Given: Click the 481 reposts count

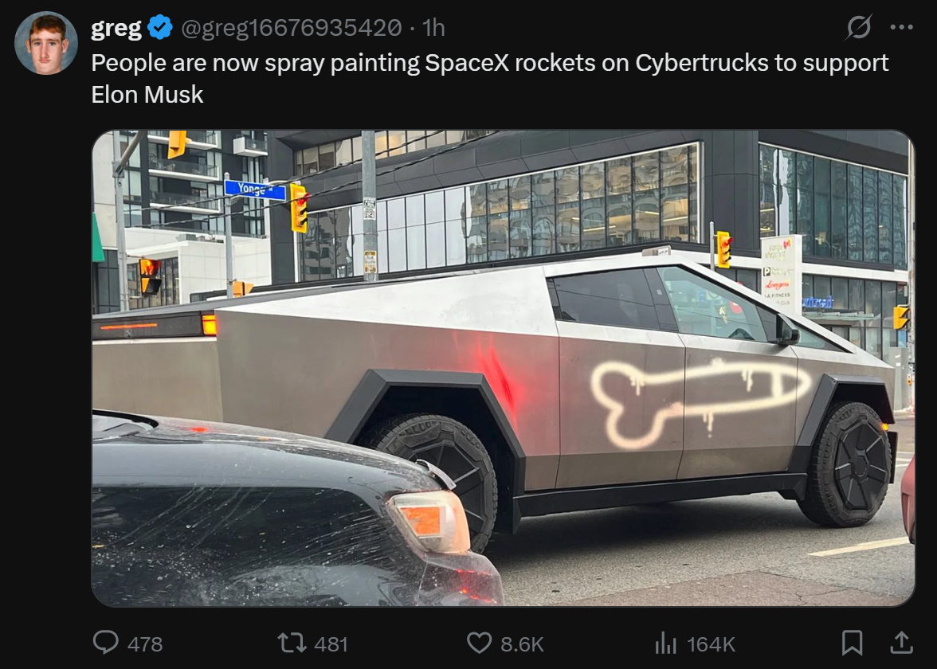Looking at the screenshot, I should point(331,644).
